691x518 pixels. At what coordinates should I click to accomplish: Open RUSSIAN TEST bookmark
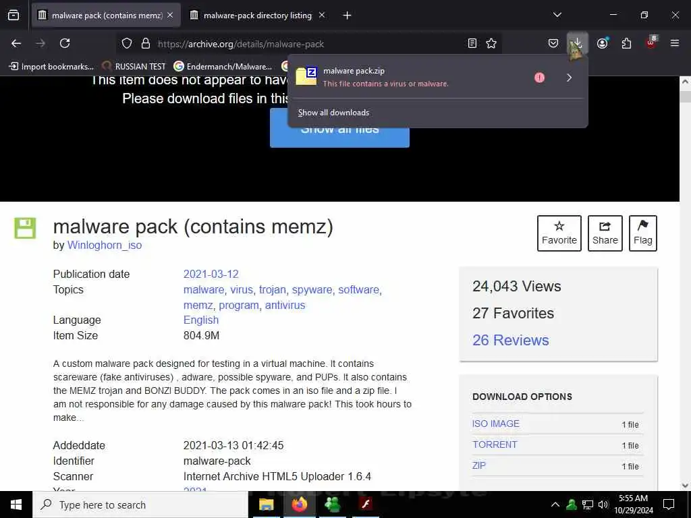pyautogui.click(x=134, y=67)
